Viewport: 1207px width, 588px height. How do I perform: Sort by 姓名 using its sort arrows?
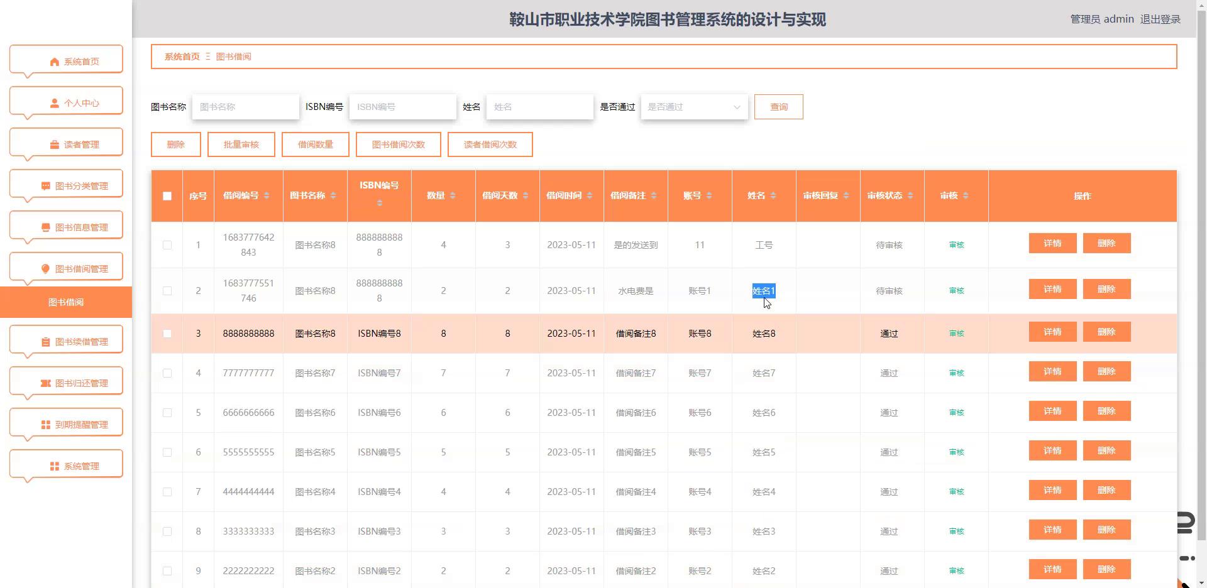[x=773, y=196]
